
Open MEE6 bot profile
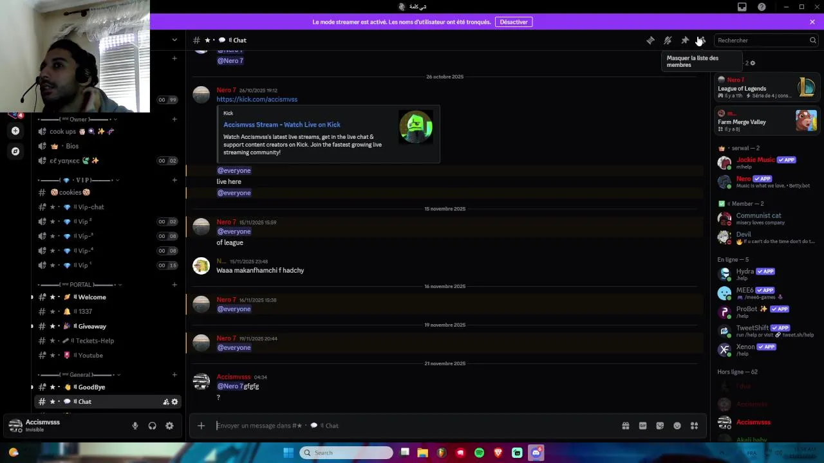pyautogui.click(x=767, y=293)
